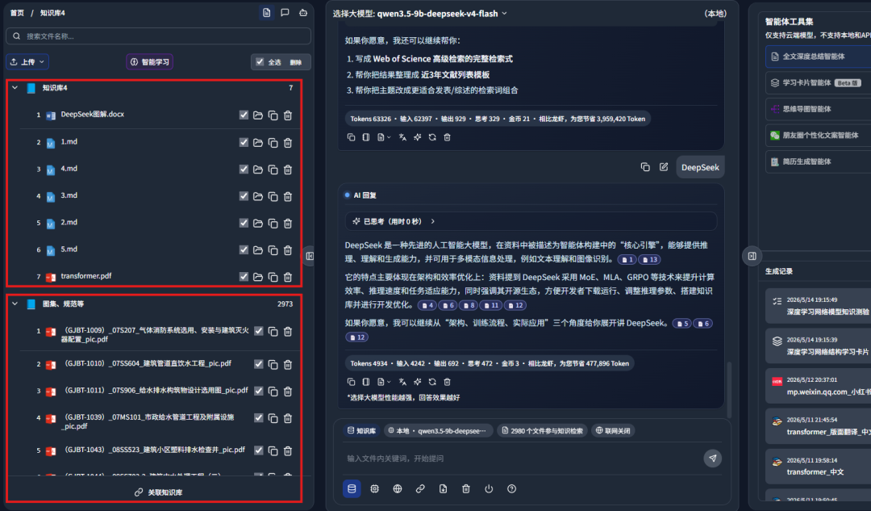Copy the DeepSeek user message
Screen dimensions: 871x511
[x=645, y=167]
